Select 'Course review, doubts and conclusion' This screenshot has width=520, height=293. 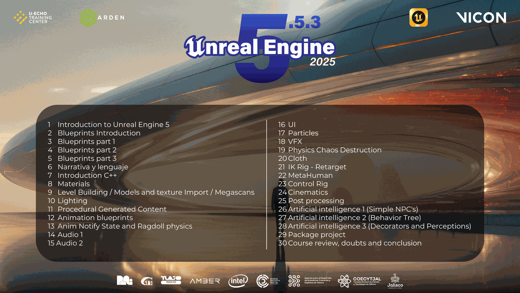[x=350, y=243]
